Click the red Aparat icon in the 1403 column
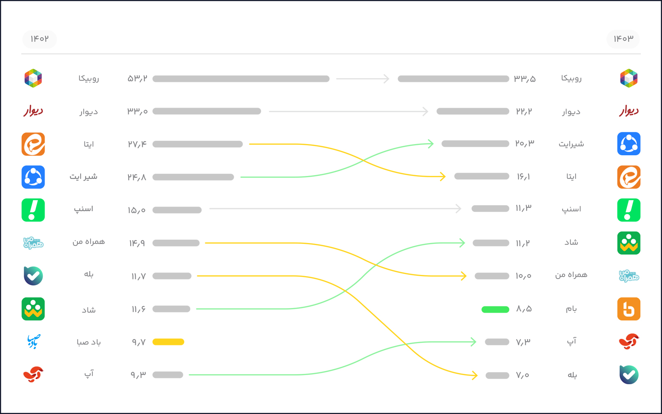Image resolution: width=662 pixels, height=414 pixels. (x=628, y=342)
